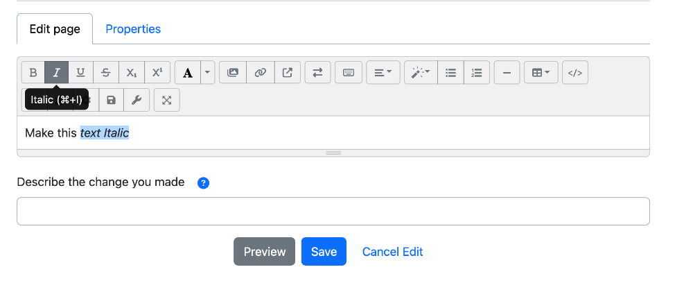
Task: Click the font color letter A swatch
Action: coord(188,73)
